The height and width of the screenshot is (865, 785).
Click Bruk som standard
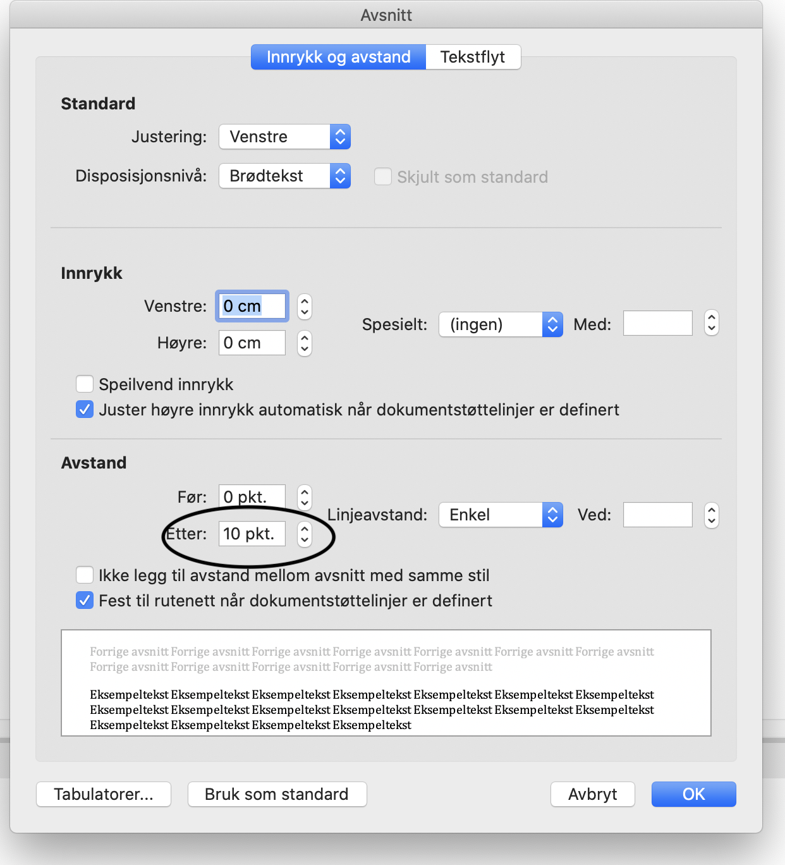(x=277, y=794)
